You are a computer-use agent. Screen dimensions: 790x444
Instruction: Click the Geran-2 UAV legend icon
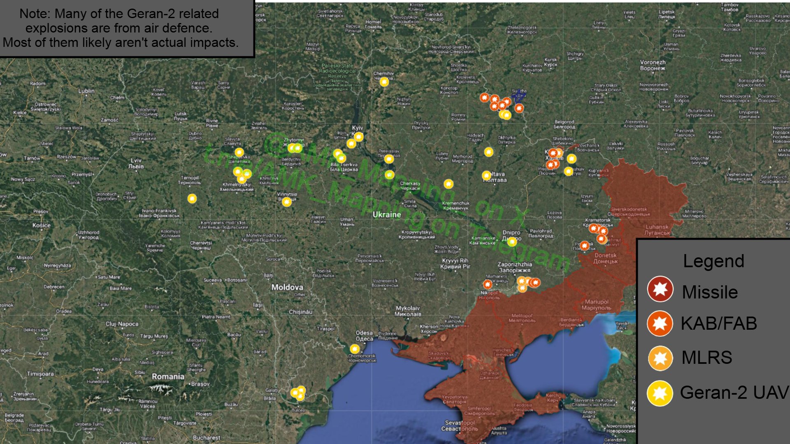(660, 393)
